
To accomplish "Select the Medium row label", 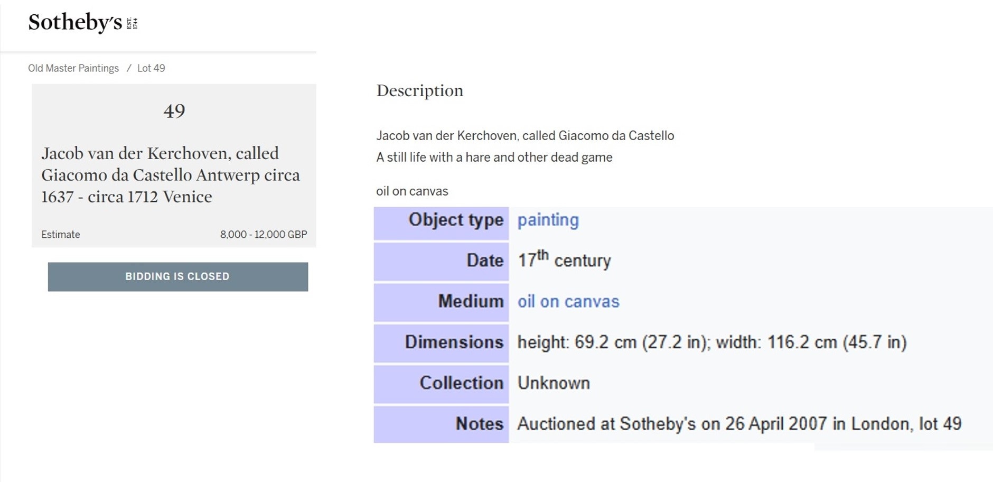I will pos(470,301).
